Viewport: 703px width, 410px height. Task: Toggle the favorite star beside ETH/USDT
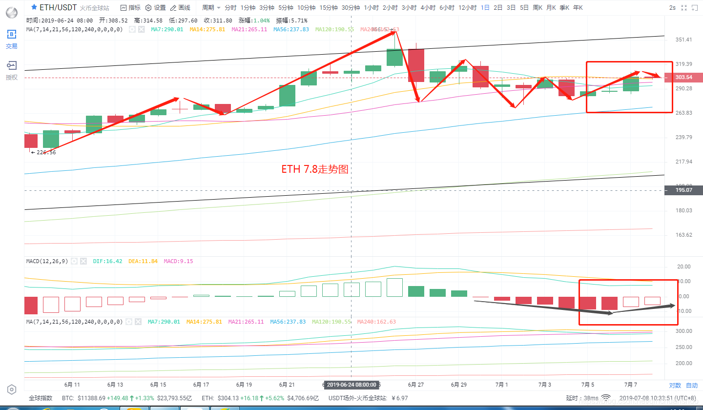[33, 7]
